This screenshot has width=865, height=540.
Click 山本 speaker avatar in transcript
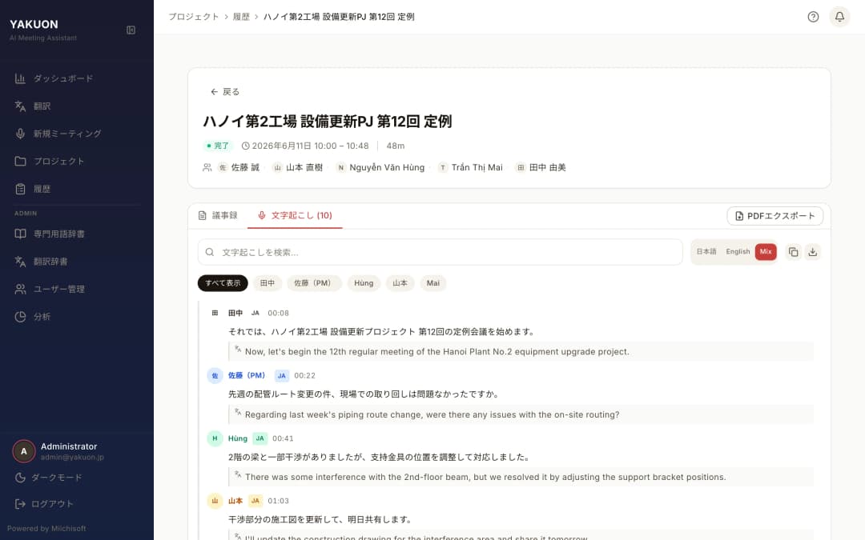[215, 500]
